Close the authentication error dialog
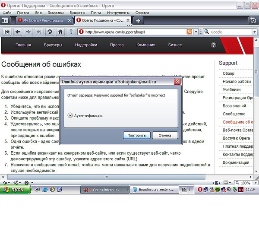This screenshot has width=259, height=229. click(177, 82)
